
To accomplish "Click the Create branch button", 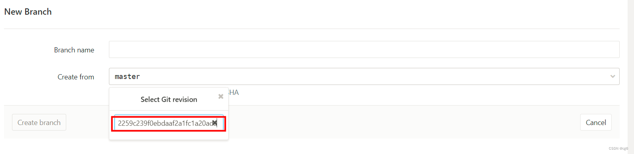I will [39, 123].
